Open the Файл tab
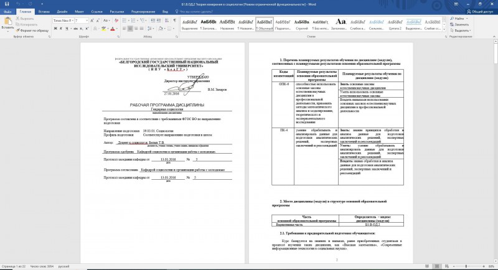 pyautogui.click(x=7, y=12)
